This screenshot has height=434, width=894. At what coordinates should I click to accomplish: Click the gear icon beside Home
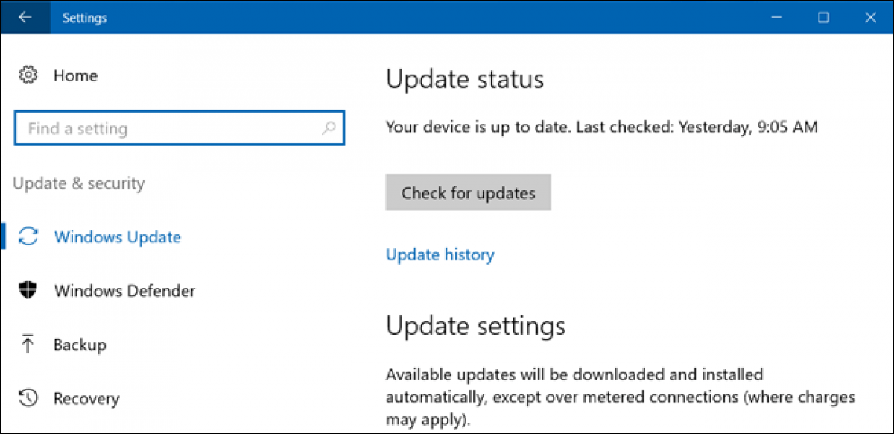(x=28, y=75)
